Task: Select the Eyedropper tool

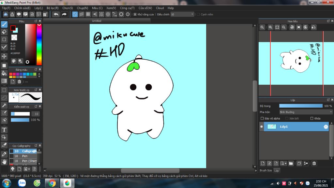Action: pyautogui.click(x=4, y=154)
